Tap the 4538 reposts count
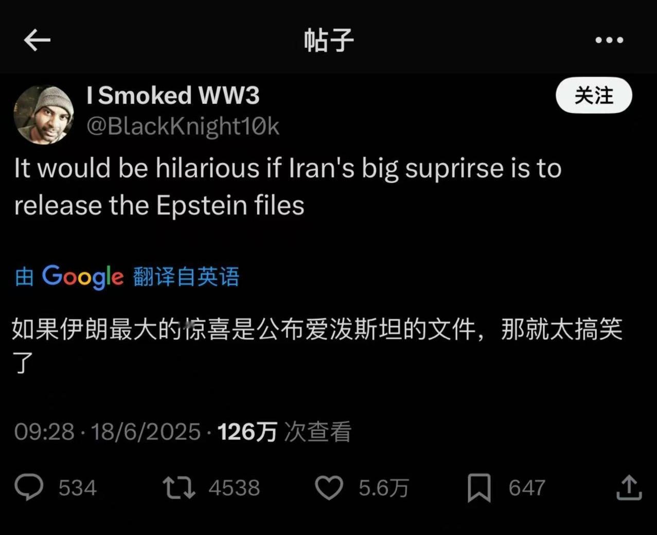 [234, 488]
